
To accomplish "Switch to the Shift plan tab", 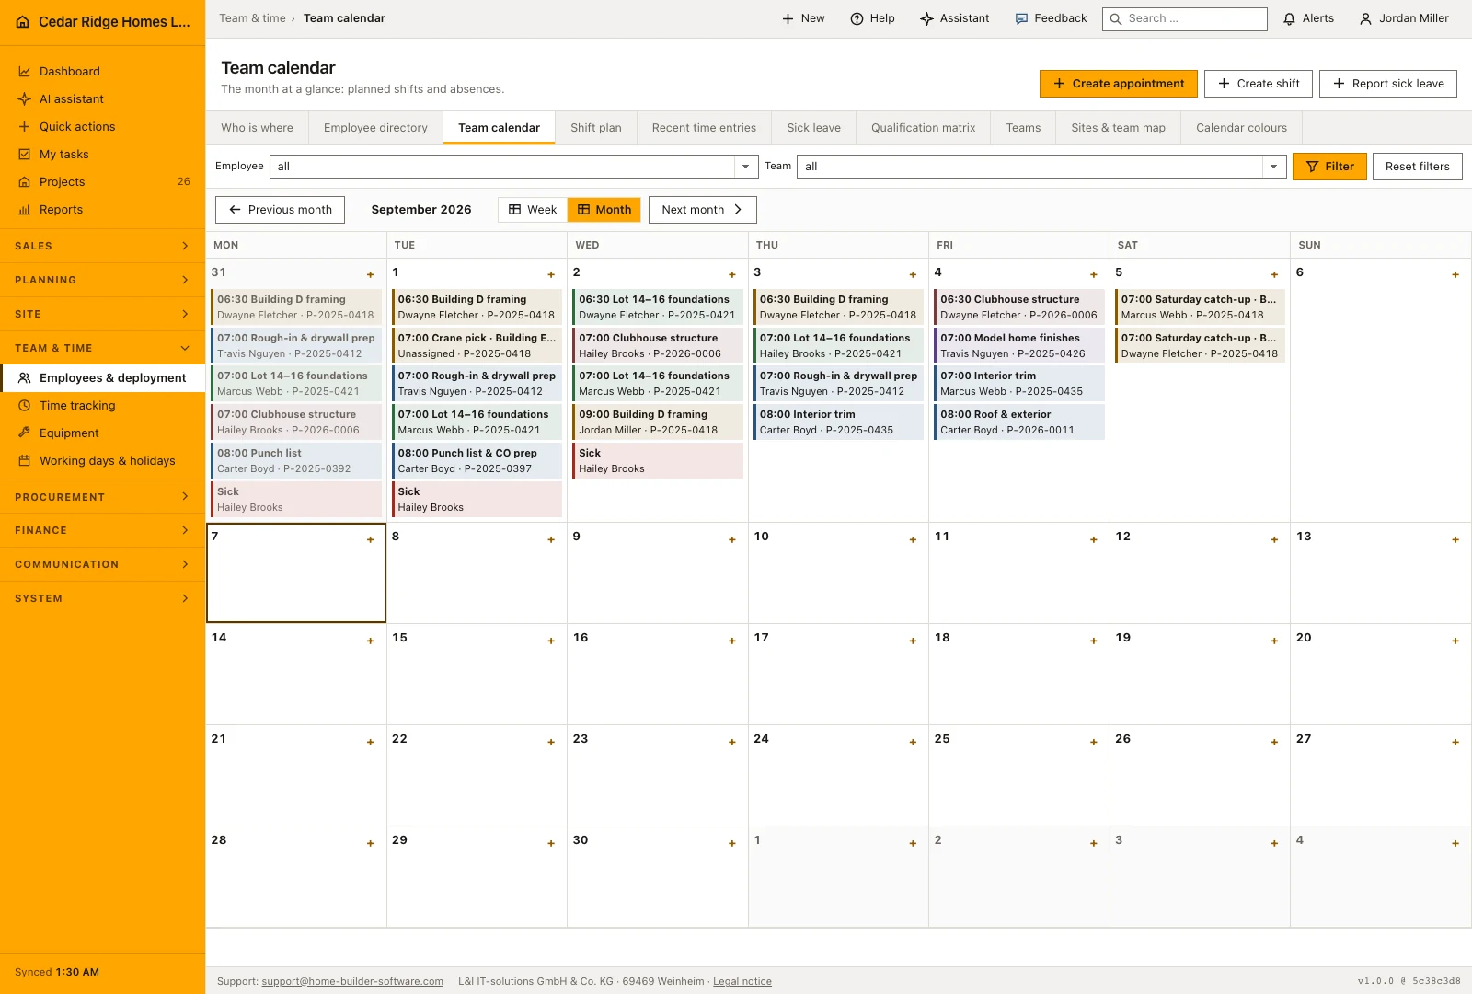I will [596, 128].
